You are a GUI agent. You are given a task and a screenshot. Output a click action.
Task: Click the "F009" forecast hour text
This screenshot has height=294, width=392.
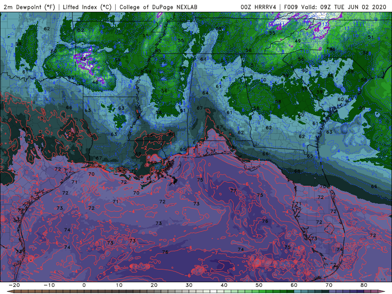point(291,7)
